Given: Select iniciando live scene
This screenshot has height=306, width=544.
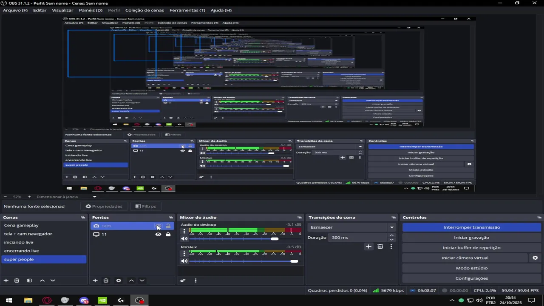Looking at the screenshot, I should tap(44, 242).
